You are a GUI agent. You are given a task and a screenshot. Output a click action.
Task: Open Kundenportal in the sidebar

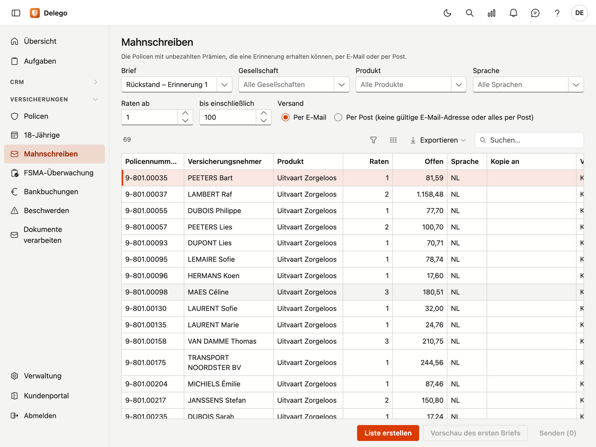click(x=54, y=395)
